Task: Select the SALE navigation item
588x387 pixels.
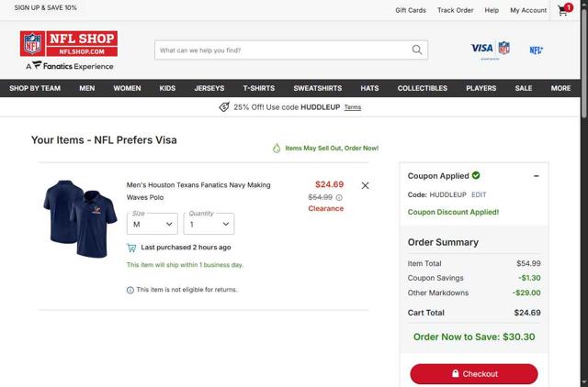Action: click(x=524, y=88)
